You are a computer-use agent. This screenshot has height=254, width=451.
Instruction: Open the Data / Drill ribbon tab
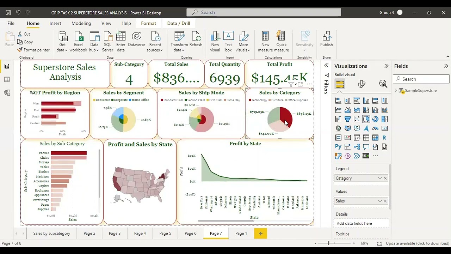click(x=179, y=23)
